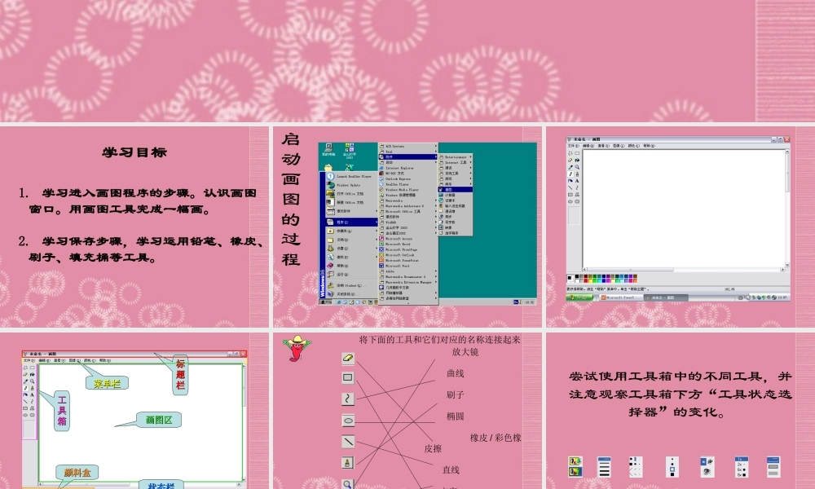Click the 工具箱 callout label

(62, 411)
